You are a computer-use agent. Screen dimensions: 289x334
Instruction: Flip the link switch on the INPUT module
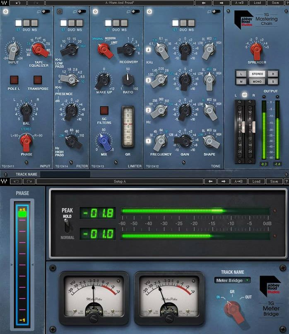[46, 12]
